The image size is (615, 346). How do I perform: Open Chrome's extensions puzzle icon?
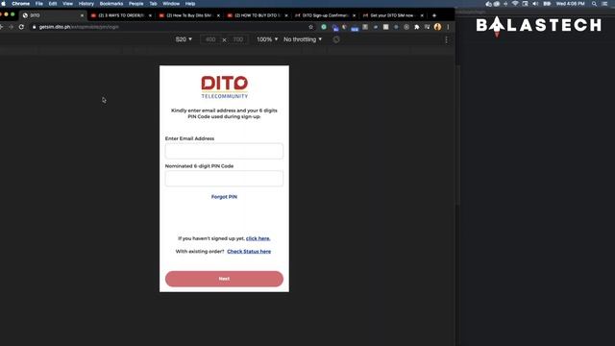[416, 27]
